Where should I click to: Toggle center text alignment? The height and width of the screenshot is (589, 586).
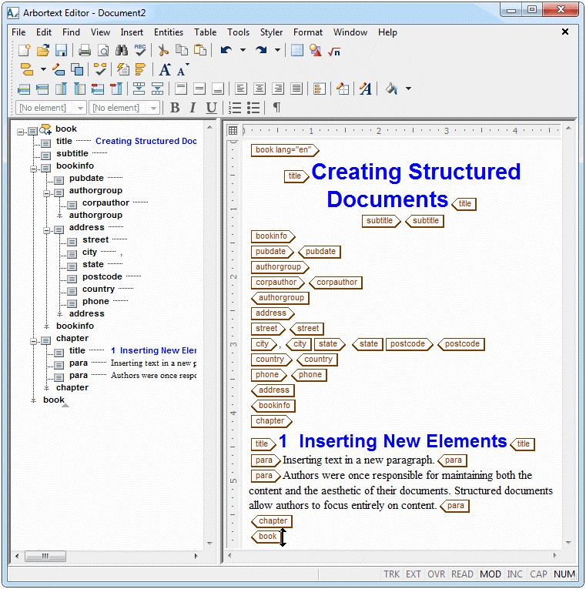point(260,89)
